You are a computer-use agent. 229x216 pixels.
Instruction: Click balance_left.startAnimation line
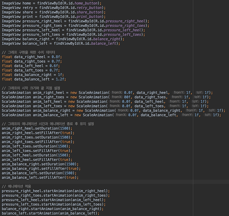click(51, 213)
